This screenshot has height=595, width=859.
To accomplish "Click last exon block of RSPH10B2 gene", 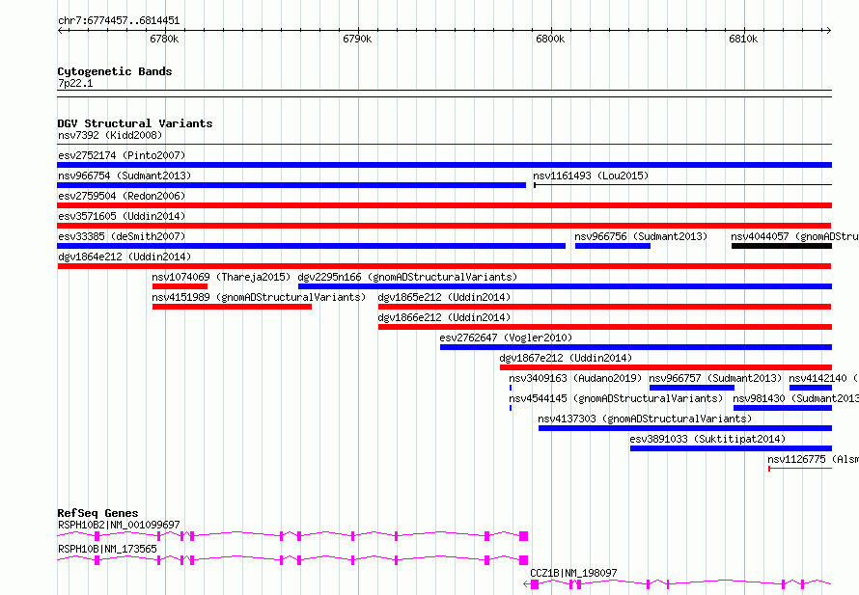I will (524, 536).
